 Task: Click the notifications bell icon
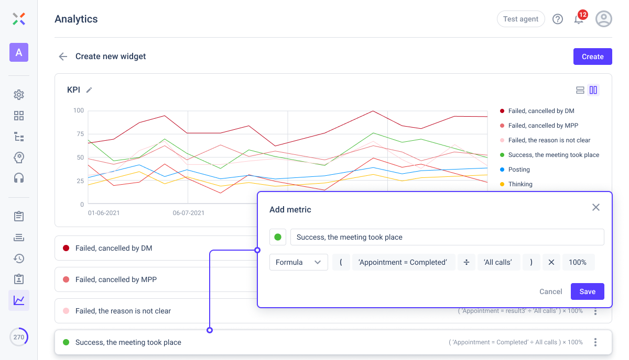(x=579, y=19)
